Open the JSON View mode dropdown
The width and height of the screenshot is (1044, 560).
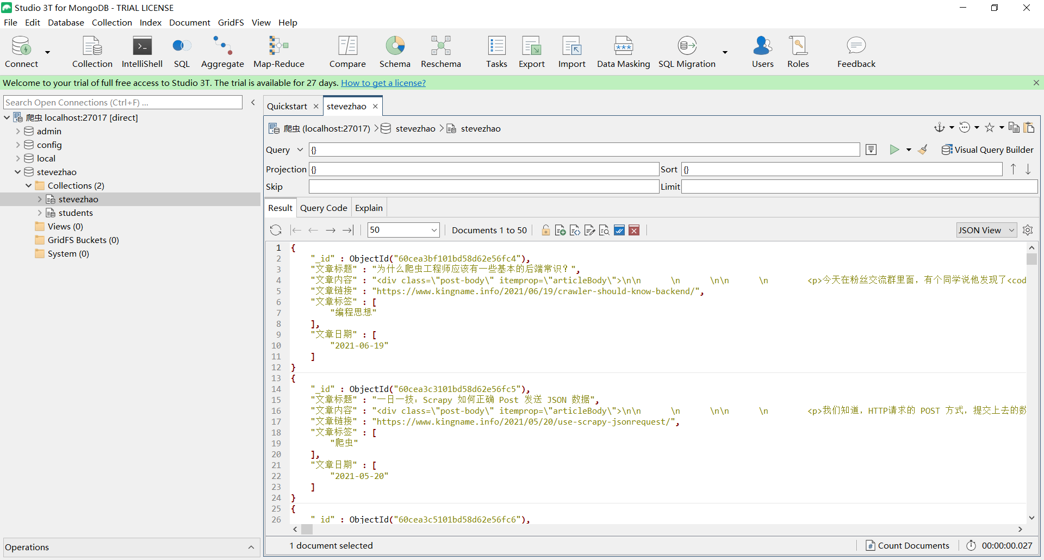point(986,230)
